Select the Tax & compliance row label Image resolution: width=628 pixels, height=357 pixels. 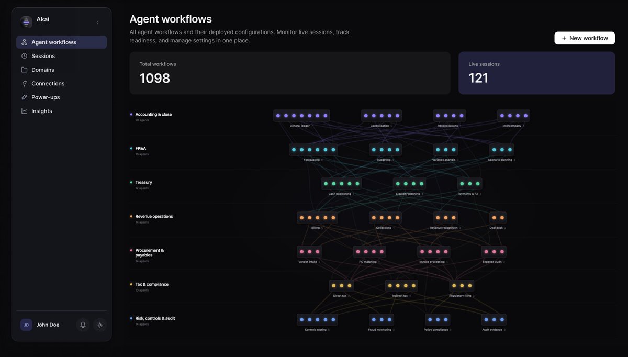coord(152,284)
